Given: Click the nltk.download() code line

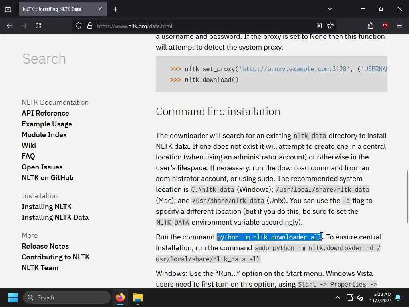Looking at the screenshot, I should [x=204, y=80].
